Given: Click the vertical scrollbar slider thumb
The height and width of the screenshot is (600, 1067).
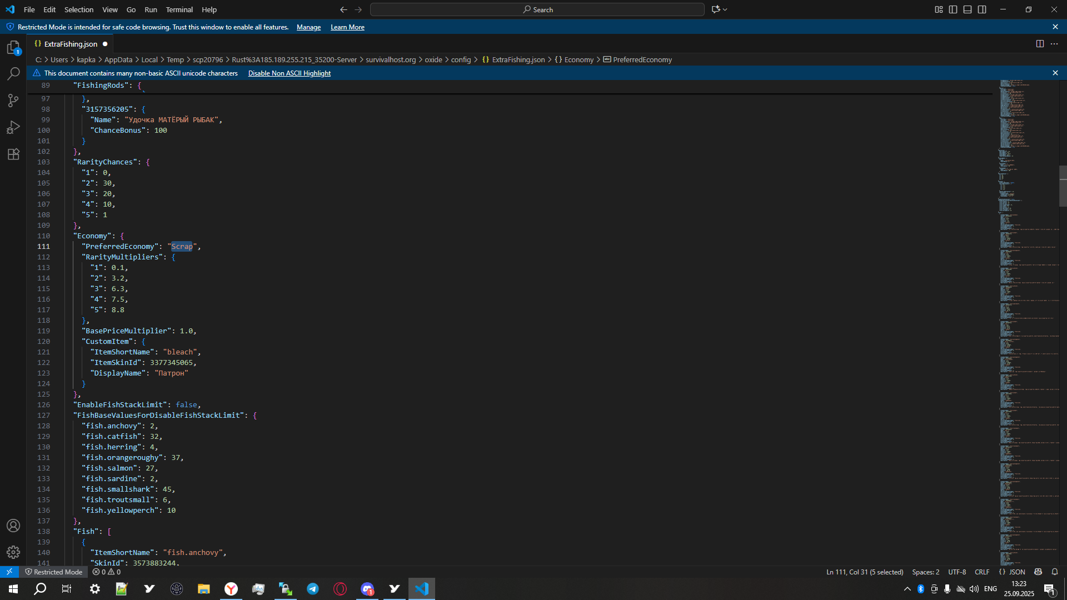Looking at the screenshot, I should pos(1063,186).
